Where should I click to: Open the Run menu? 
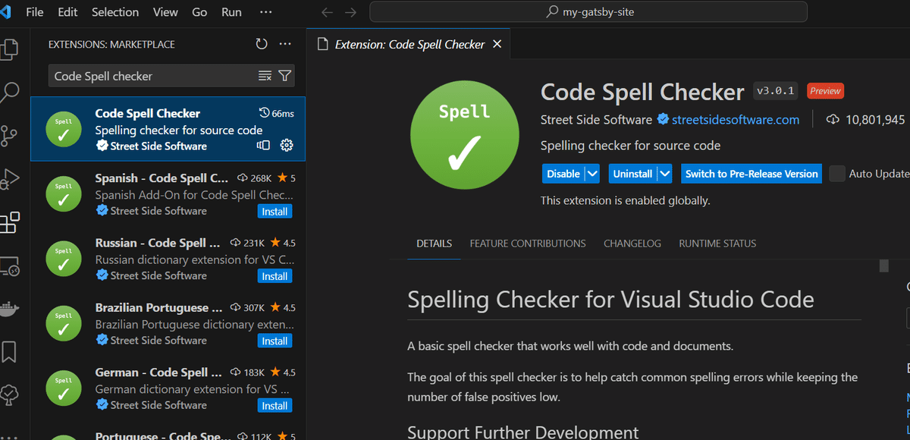pos(231,12)
